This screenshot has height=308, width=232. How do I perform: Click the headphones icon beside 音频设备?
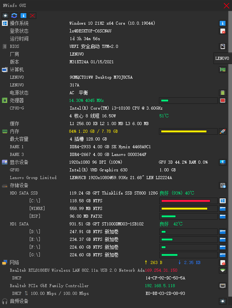coord(5,301)
